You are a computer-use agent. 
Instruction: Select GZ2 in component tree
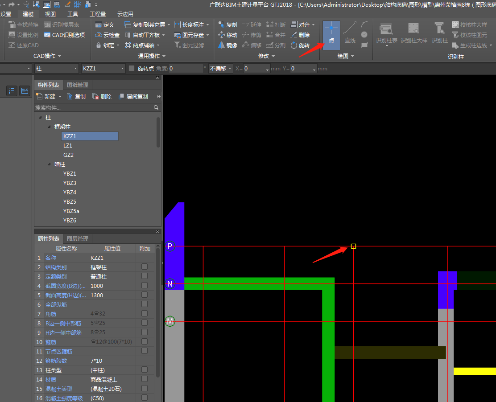[68, 155]
